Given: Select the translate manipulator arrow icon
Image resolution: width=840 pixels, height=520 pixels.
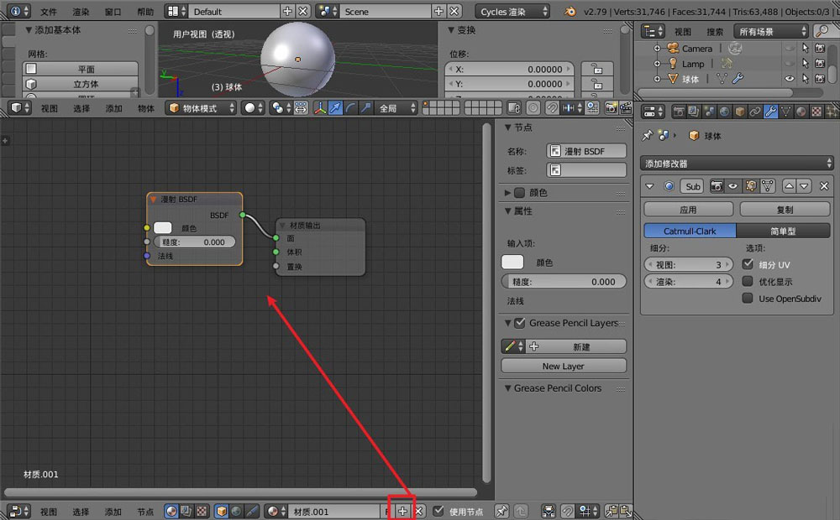Looking at the screenshot, I should (337, 107).
